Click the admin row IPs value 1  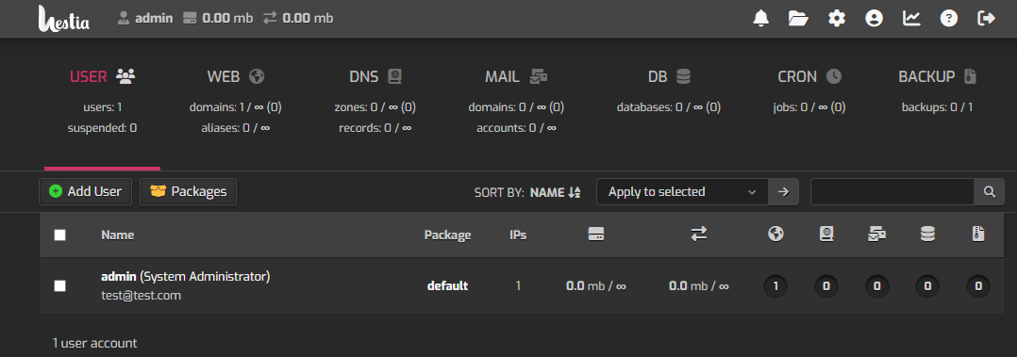518,285
